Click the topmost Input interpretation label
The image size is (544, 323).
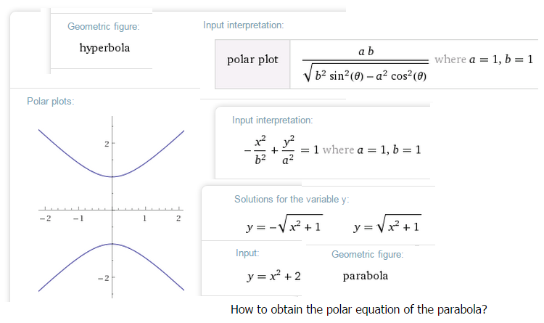(243, 26)
